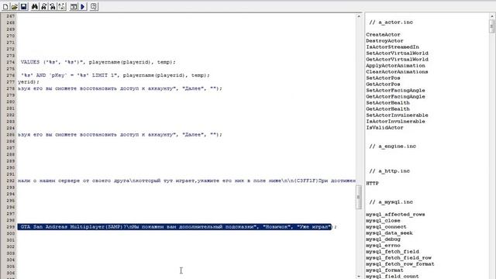Click the code text on line 278
Screen dimensions: 496x279
click(x=120, y=88)
